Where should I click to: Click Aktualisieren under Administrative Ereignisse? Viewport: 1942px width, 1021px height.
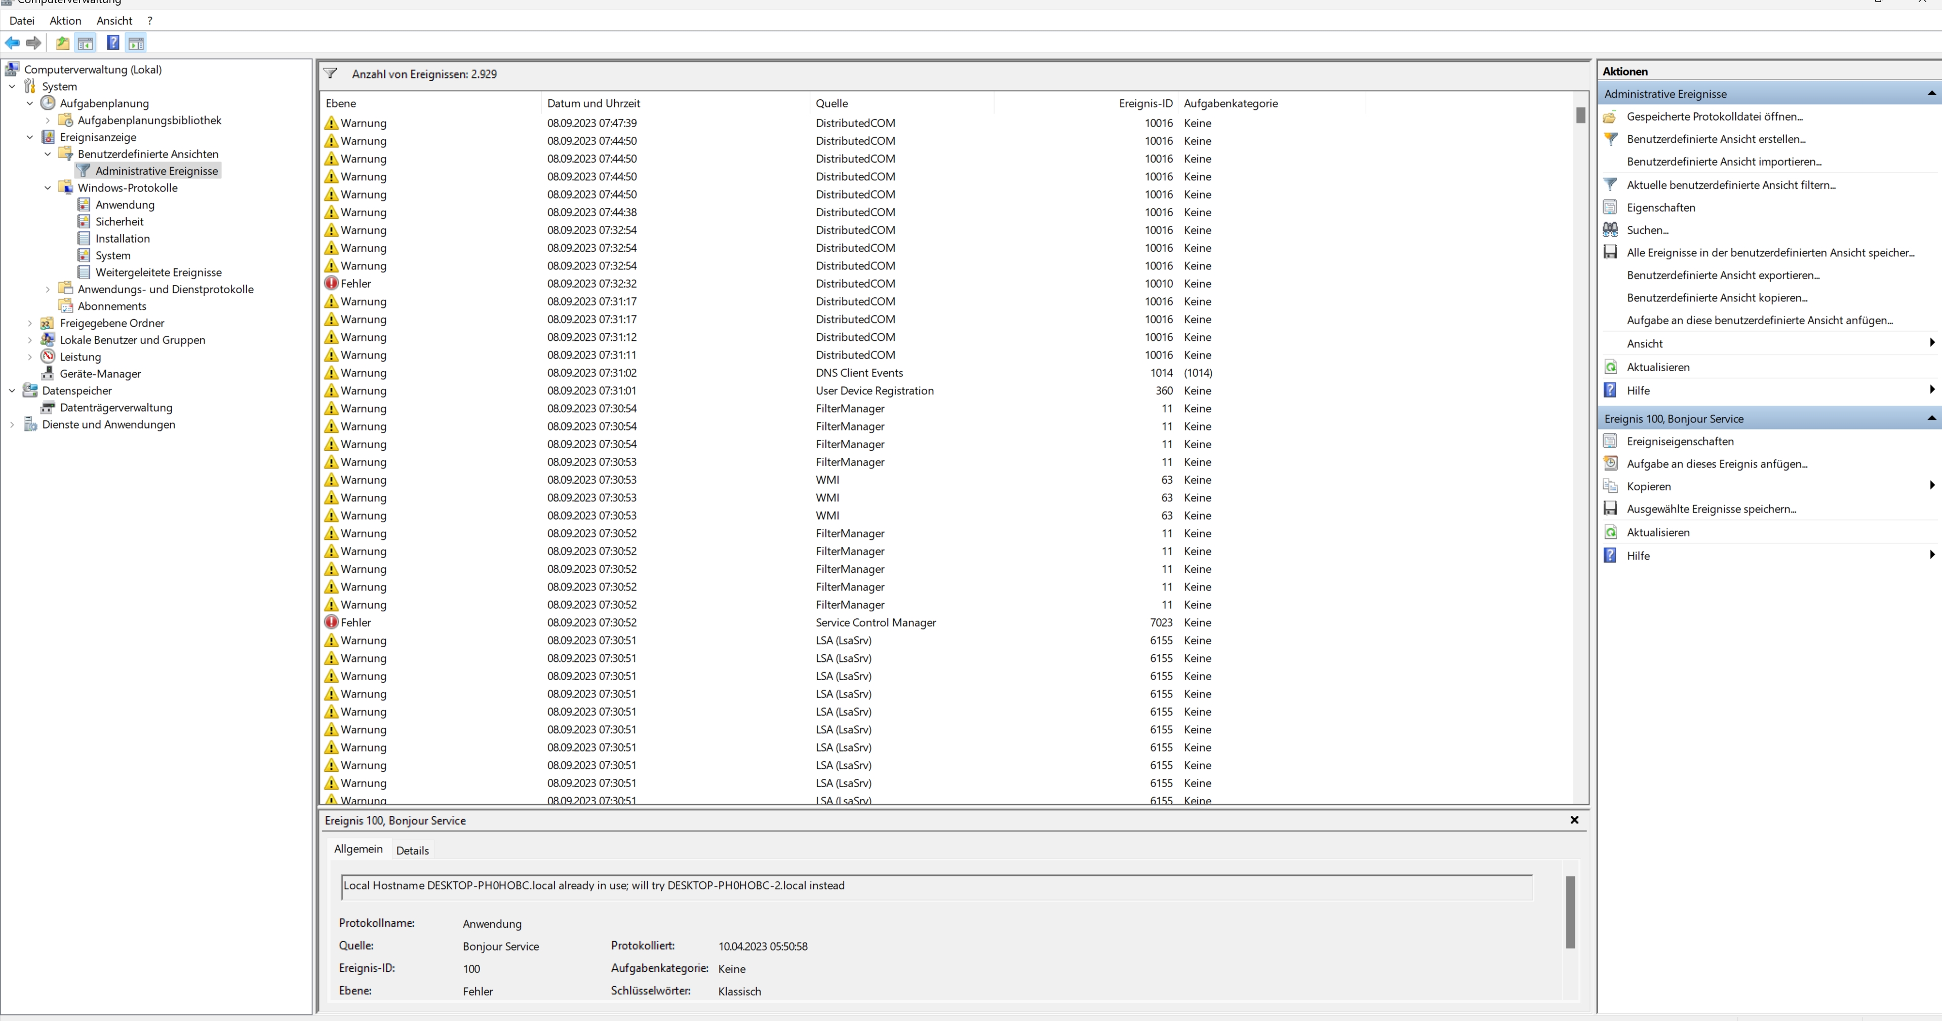(1657, 367)
